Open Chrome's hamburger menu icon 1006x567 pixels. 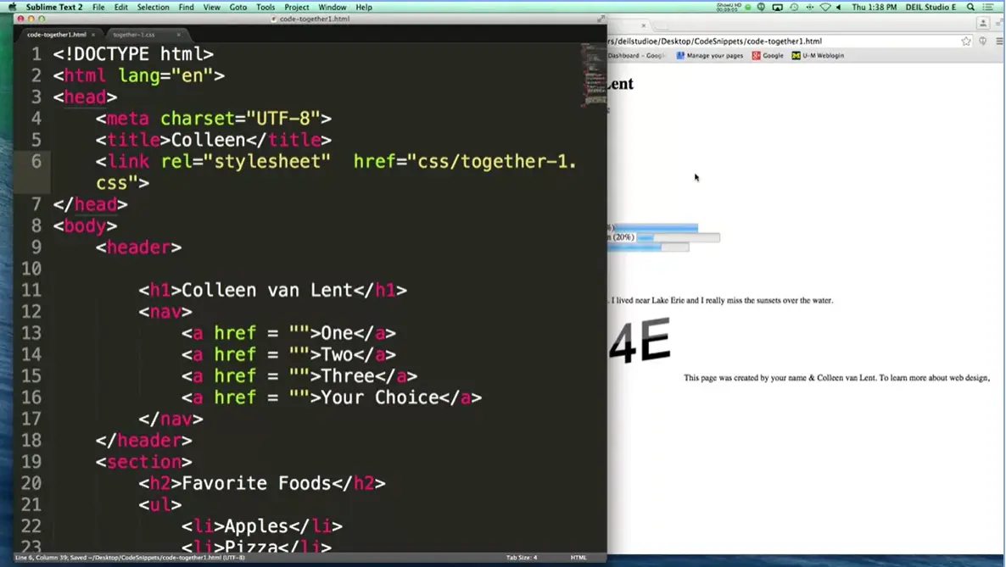tap(999, 41)
